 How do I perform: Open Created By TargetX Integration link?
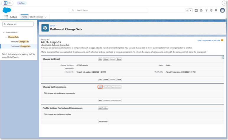[84, 72]
